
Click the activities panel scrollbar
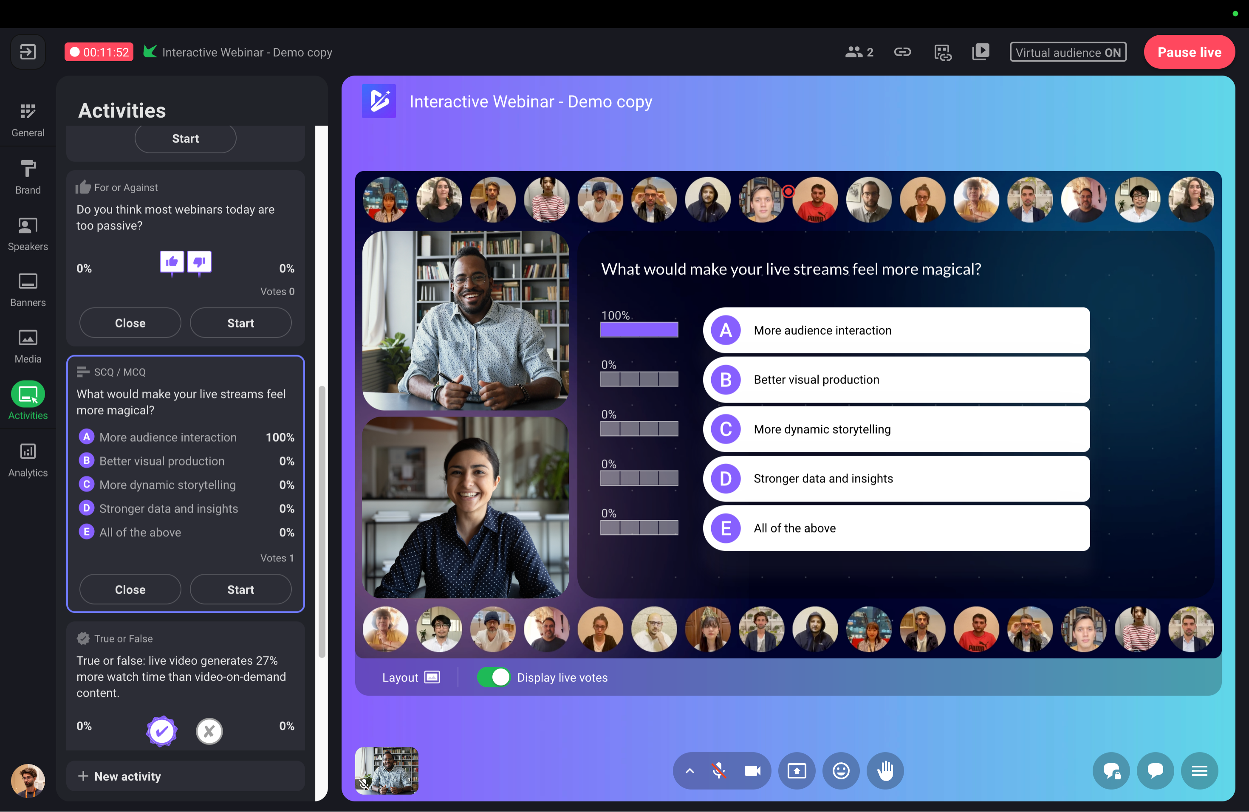[322, 522]
